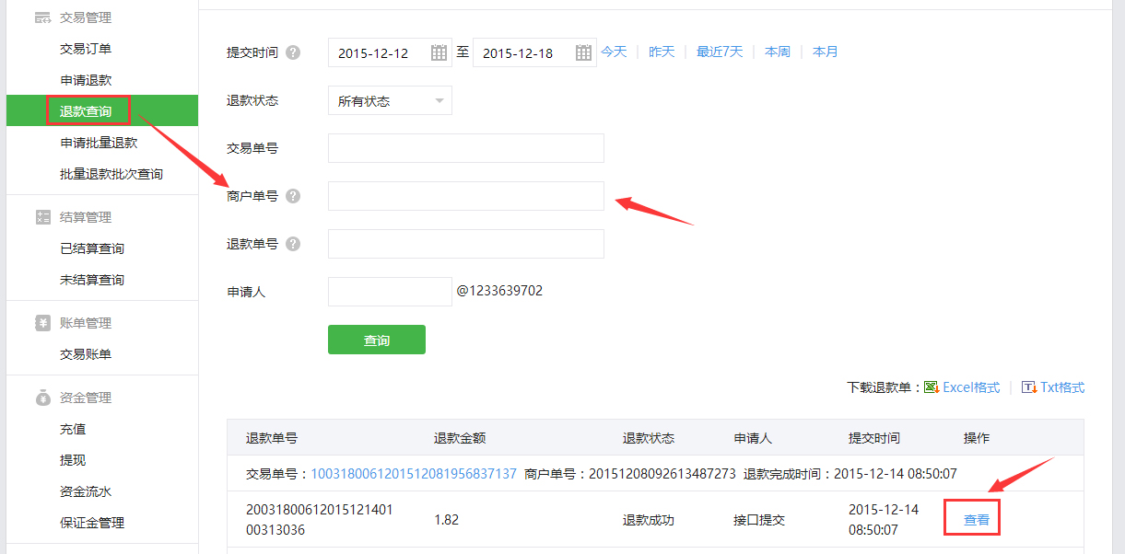Focus the 申请人 text input
This screenshot has width=1125, height=554.
390,292
